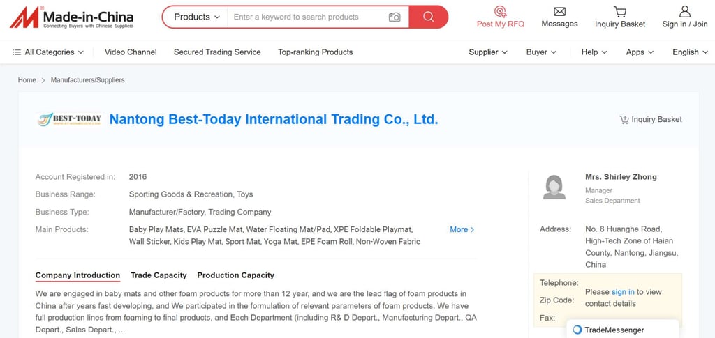Viewport: 715px width, 338px height.
Task: Switch to the Production Capacity tab
Action: [x=235, y=275]
